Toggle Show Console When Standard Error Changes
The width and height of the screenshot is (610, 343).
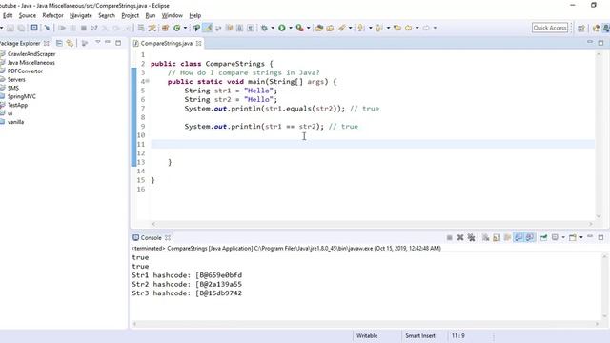(530, 237)
